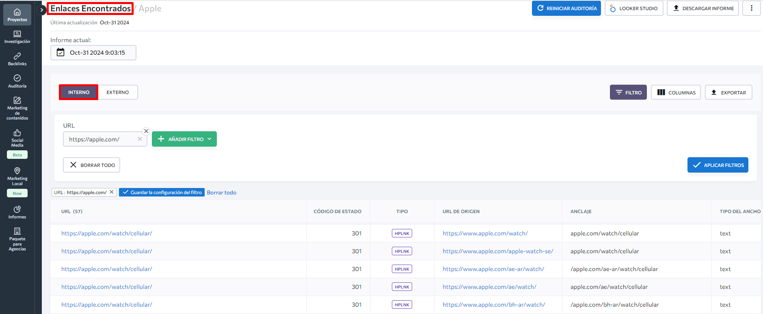763x314 pixels.
Task: Switch to the Externo tab
Action: (x=118, y=92)
